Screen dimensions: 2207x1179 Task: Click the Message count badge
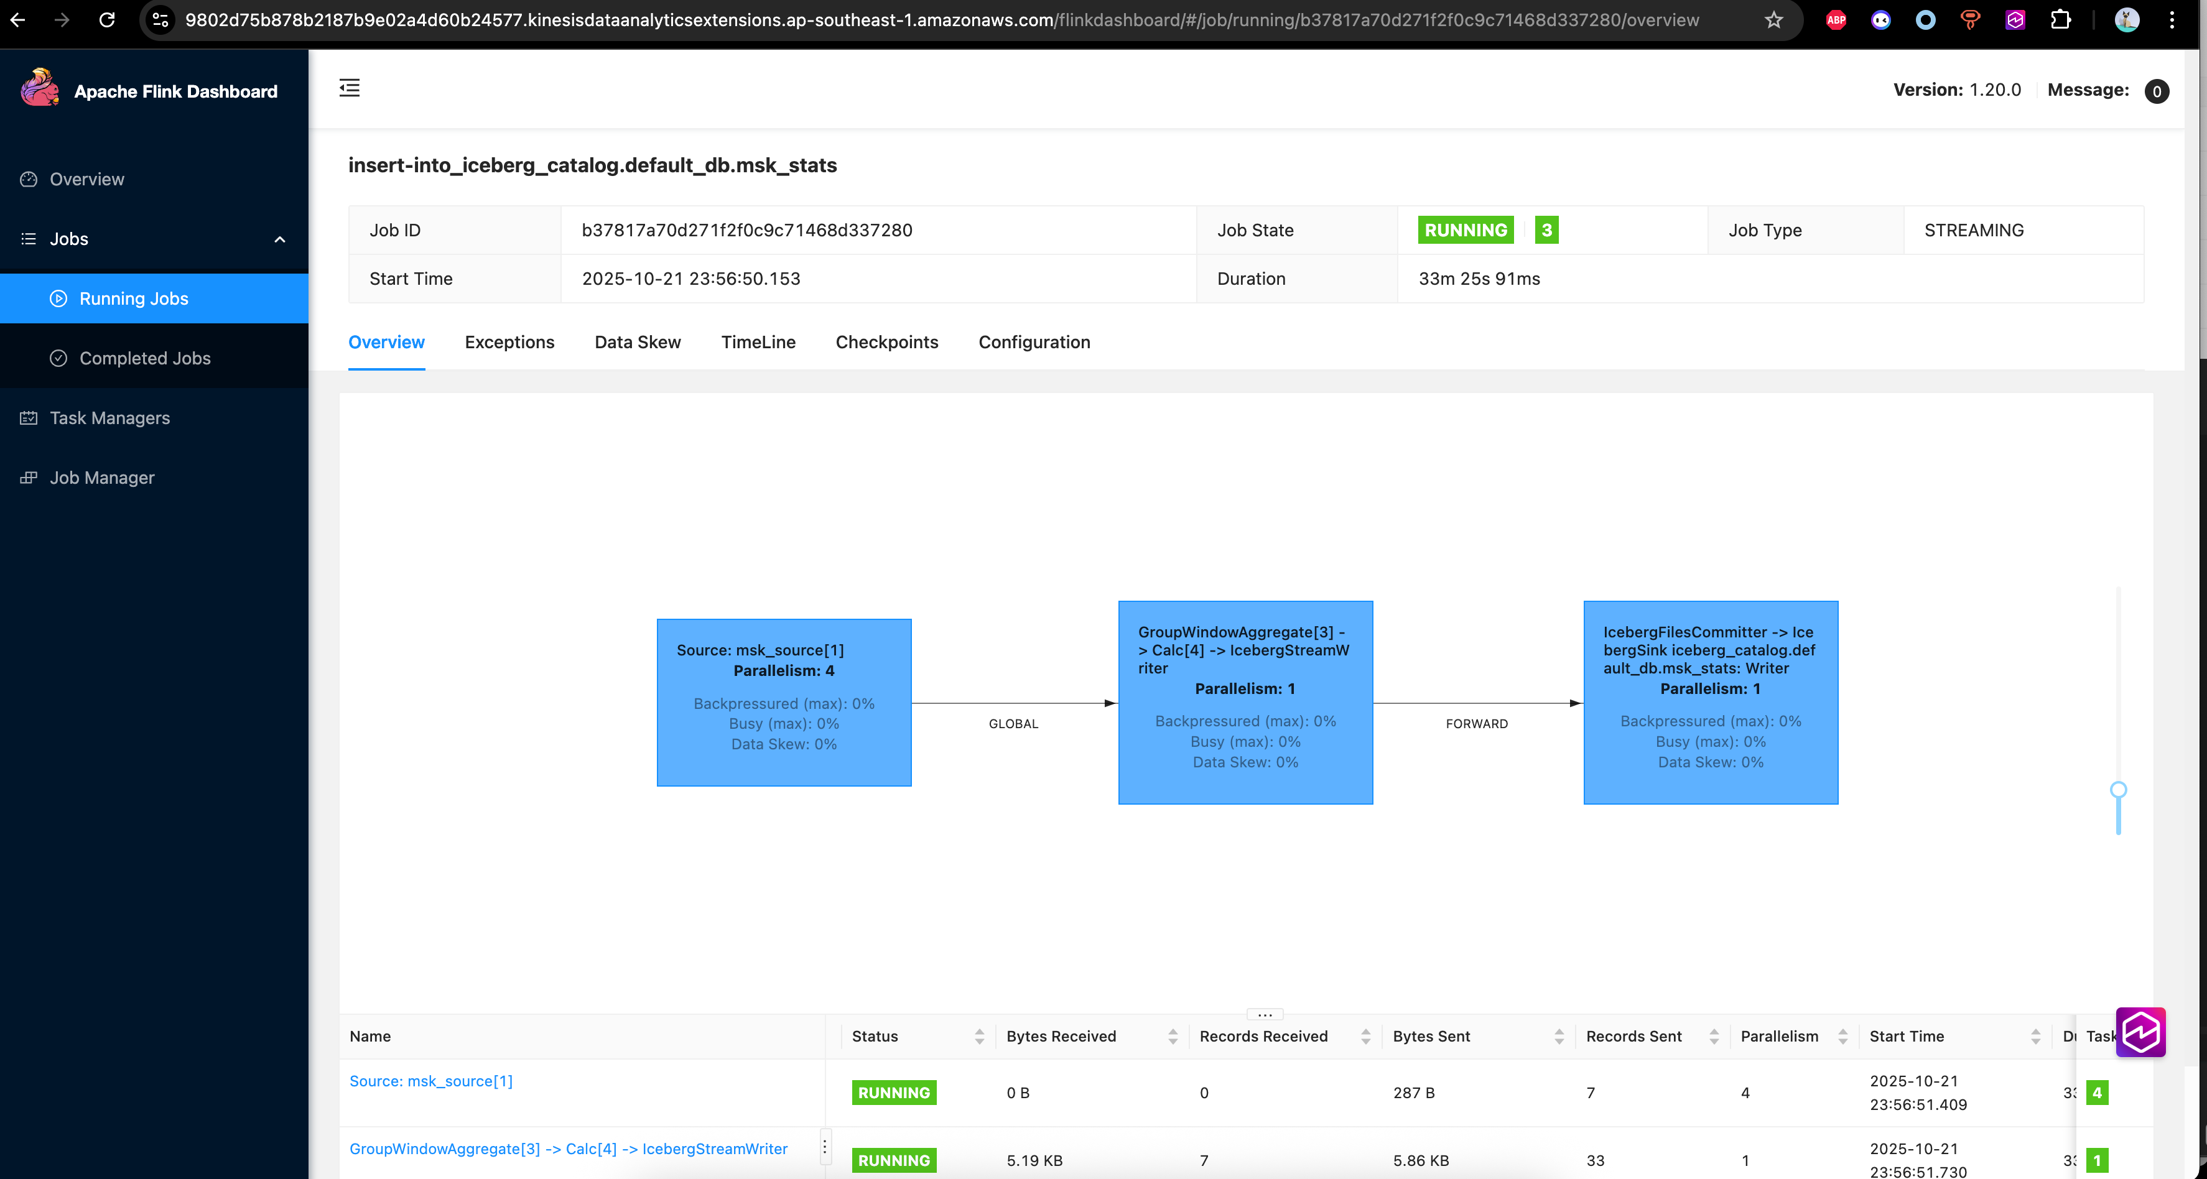click(2157, 91)
